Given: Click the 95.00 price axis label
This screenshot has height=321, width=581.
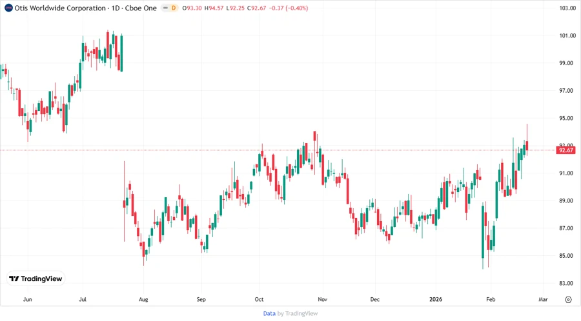Looking at the screenshot, I should (566, 118).
